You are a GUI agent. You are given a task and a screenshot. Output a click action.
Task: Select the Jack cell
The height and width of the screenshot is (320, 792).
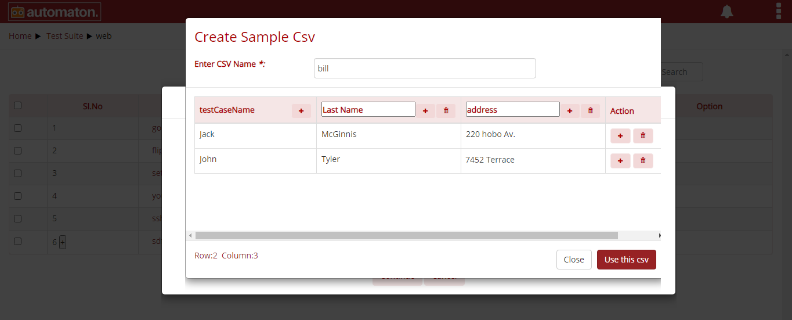(255, 136)
